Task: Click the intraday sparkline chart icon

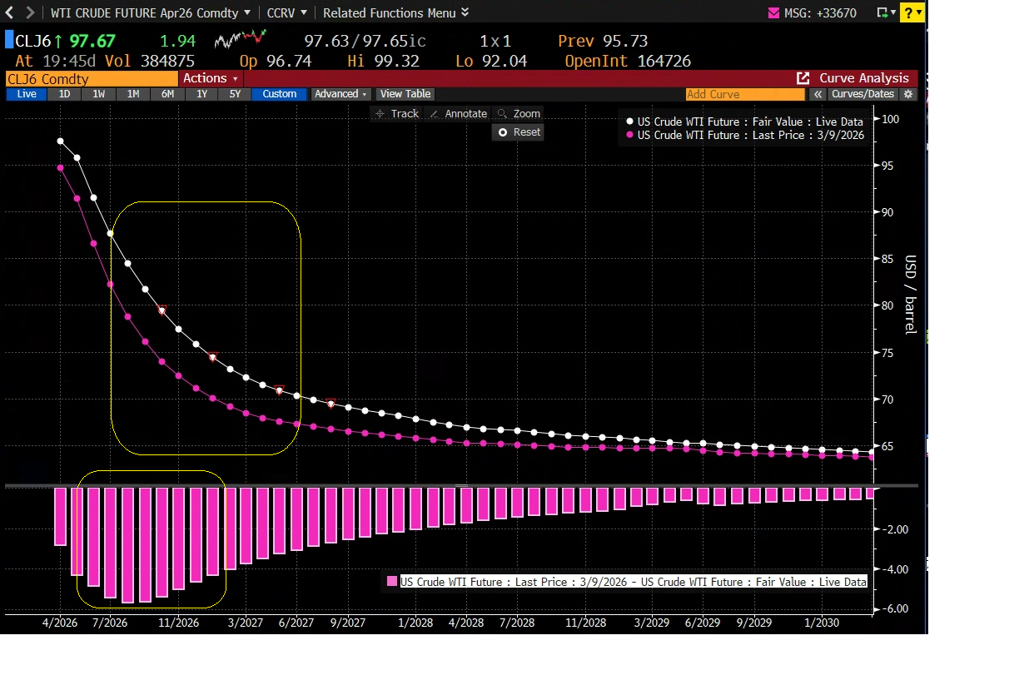Action: [x=241, y=40]
